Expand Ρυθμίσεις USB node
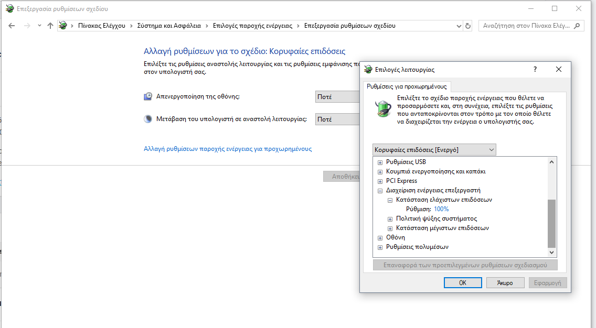596x328 pixels. pyautogui.click(x=380, y=162)
